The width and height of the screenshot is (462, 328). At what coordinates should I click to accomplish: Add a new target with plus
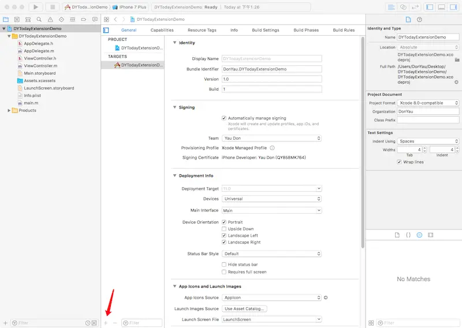[106, 323]
